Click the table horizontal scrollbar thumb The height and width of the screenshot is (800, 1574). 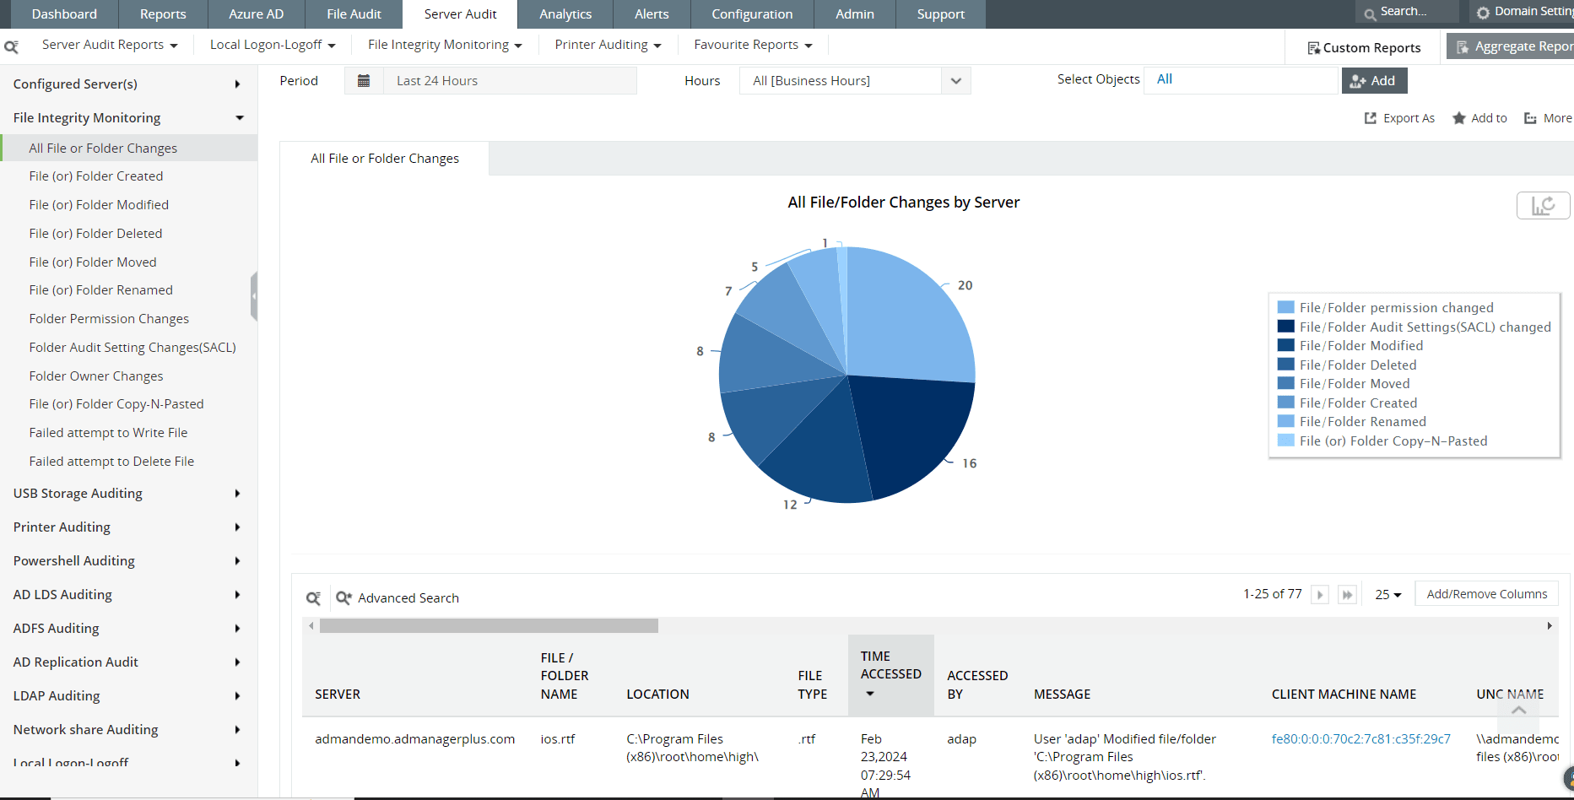pos(489,626)
